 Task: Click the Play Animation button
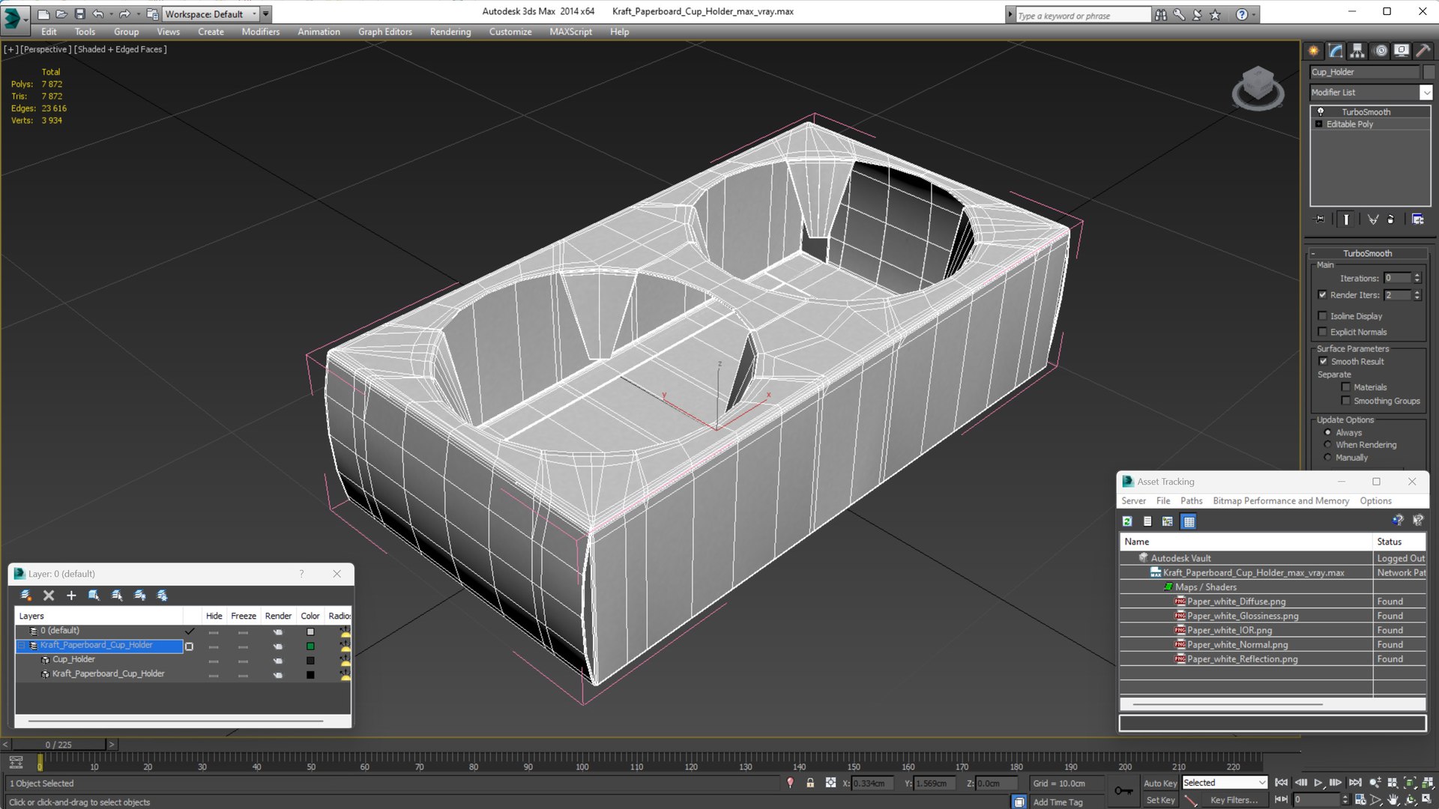1318,783
